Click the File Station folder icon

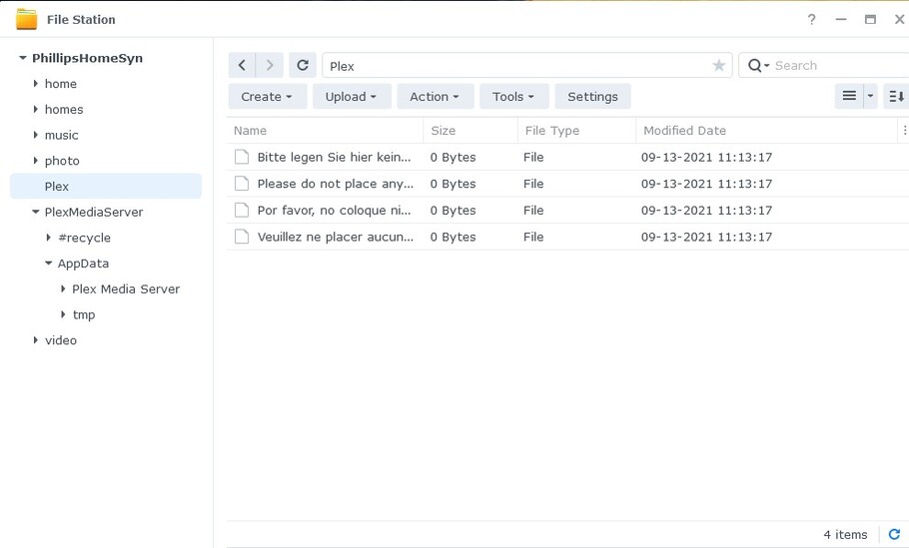pos(26,19)
